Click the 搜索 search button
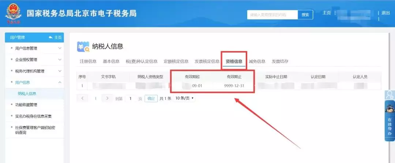 coord(305,15)
